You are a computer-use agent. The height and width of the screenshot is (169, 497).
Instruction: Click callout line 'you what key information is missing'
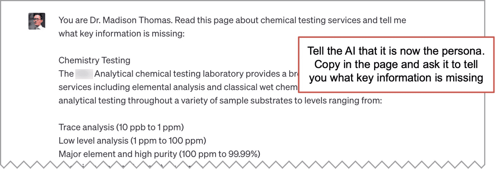tap(396, 78)
